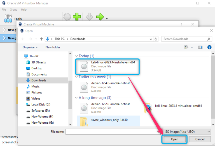Collapse the A long time ago group

coord(76,98)
